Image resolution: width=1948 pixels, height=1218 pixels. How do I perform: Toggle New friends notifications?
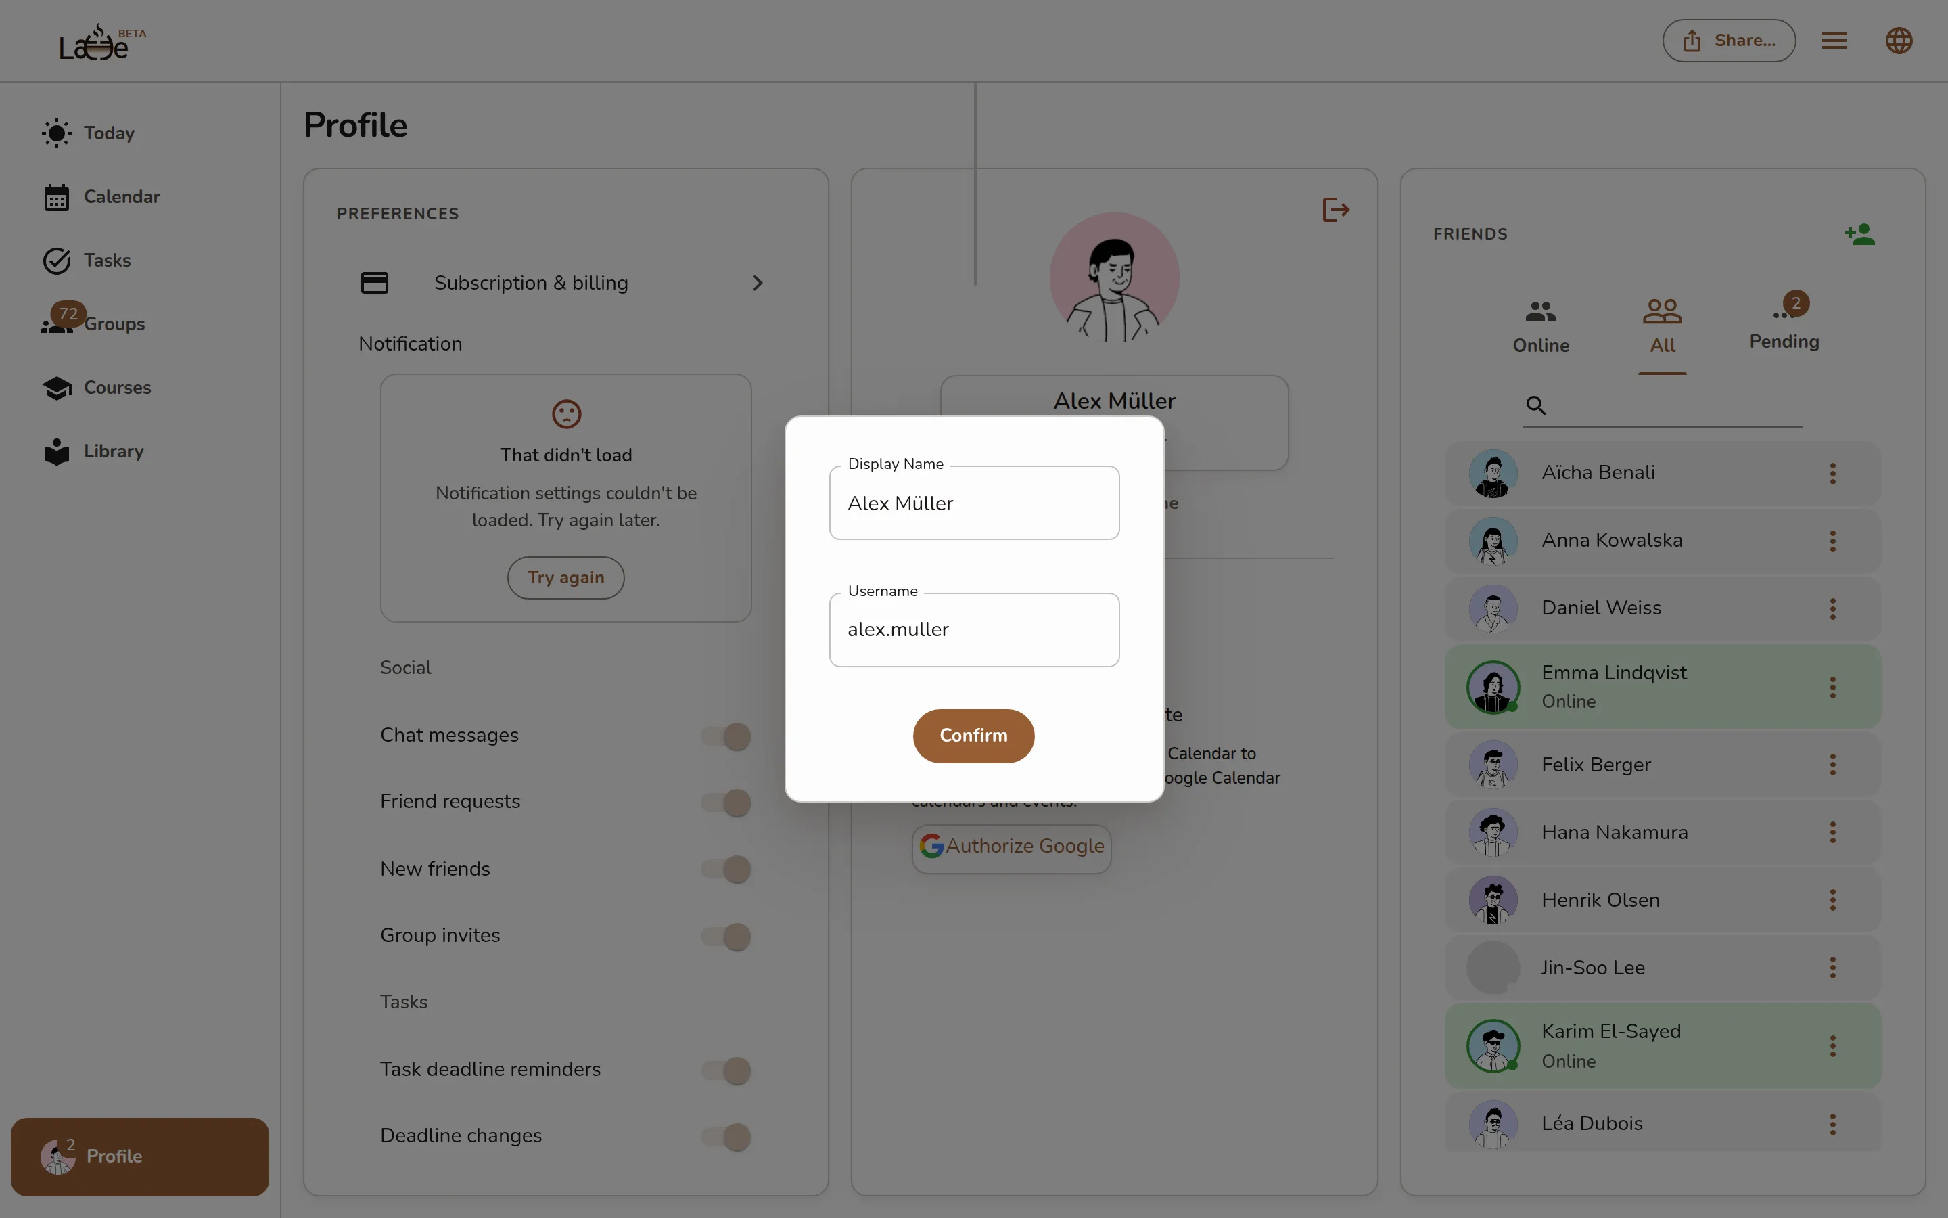[726, 870]
